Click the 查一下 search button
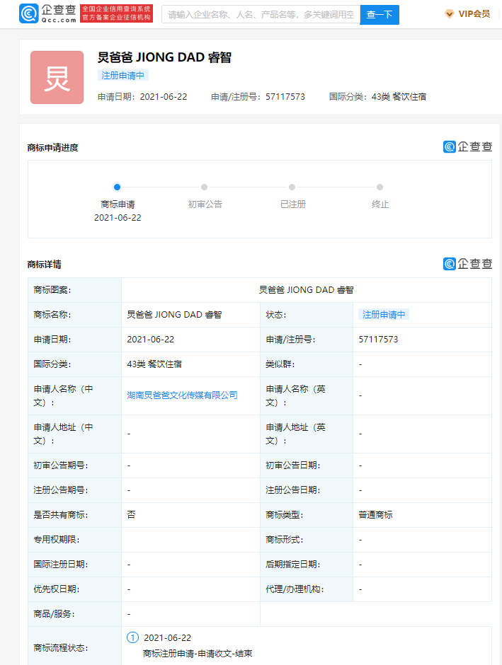The height and width of the screenshot is (665, 502). 380,14
